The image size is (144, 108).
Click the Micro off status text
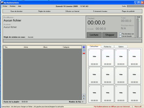coord(138,107)
